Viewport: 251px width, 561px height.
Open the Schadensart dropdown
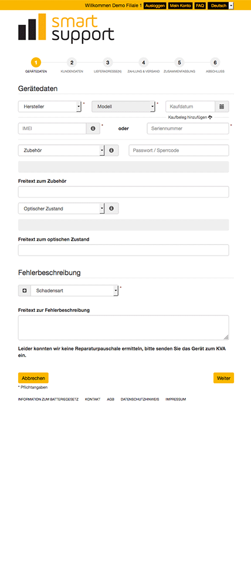point(74,291)
